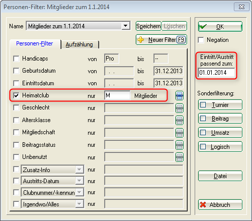Click the red X Abbruch icon
The image size is (252, 221).
click(x=203, y=205)
